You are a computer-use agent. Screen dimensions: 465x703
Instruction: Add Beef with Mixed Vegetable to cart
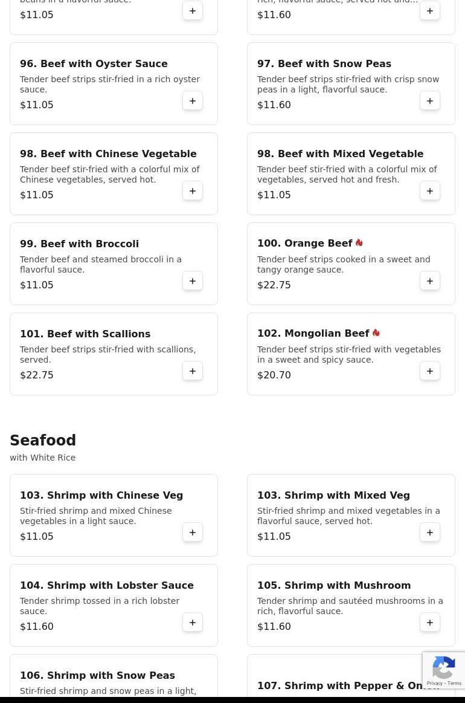click(x=430, y=191)
